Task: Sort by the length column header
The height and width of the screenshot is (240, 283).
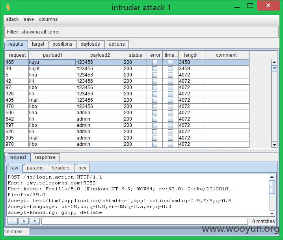Action: coord(190,55)
